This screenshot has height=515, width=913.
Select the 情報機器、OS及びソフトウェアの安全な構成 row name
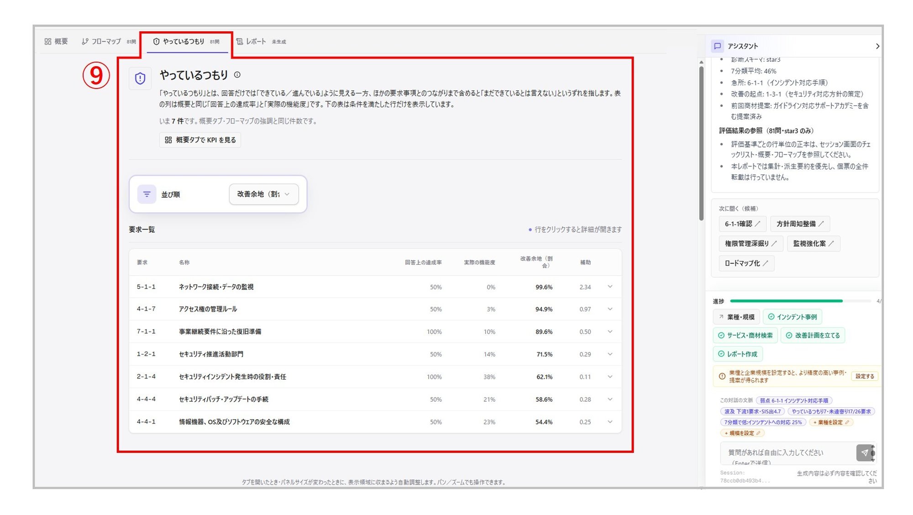click(x=234, y=422)
